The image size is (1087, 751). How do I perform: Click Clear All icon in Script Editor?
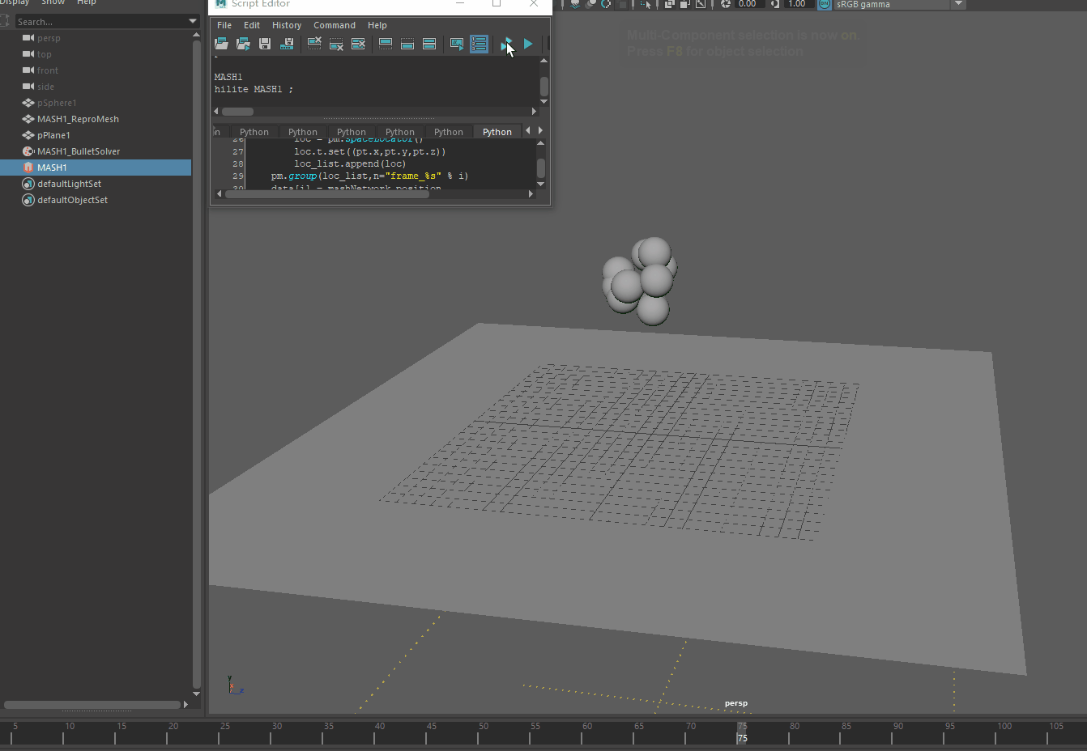coord(358,44)
